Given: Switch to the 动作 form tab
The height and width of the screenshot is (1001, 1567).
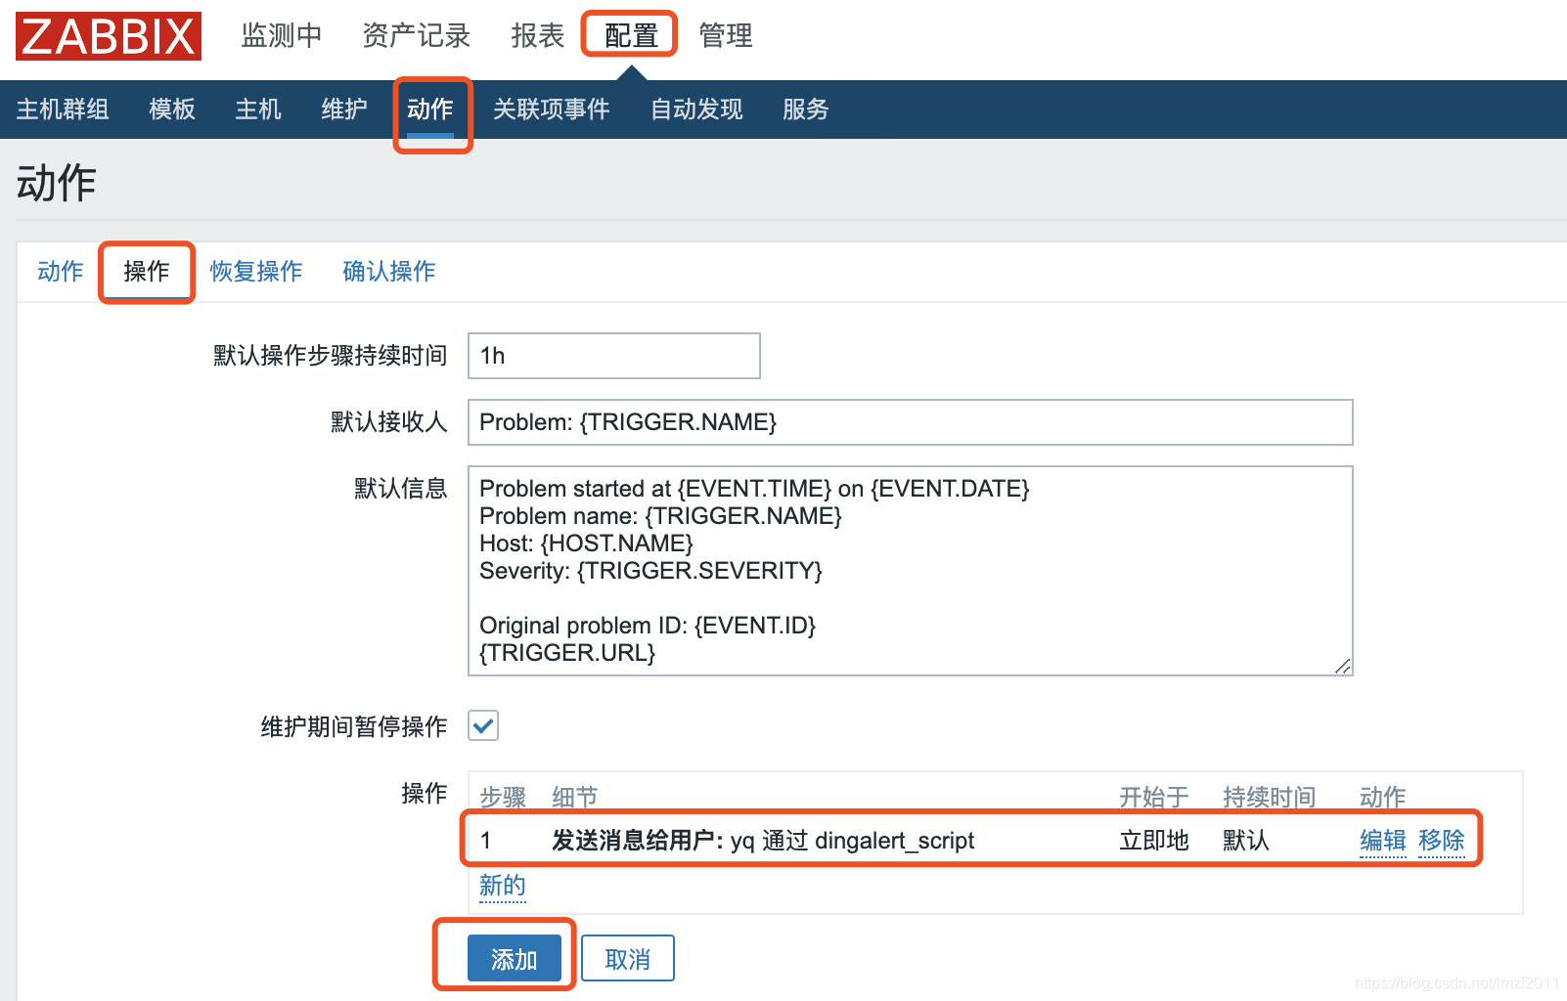Looking at the screenshot, I should pyautogui.click(x=61, y=271).
